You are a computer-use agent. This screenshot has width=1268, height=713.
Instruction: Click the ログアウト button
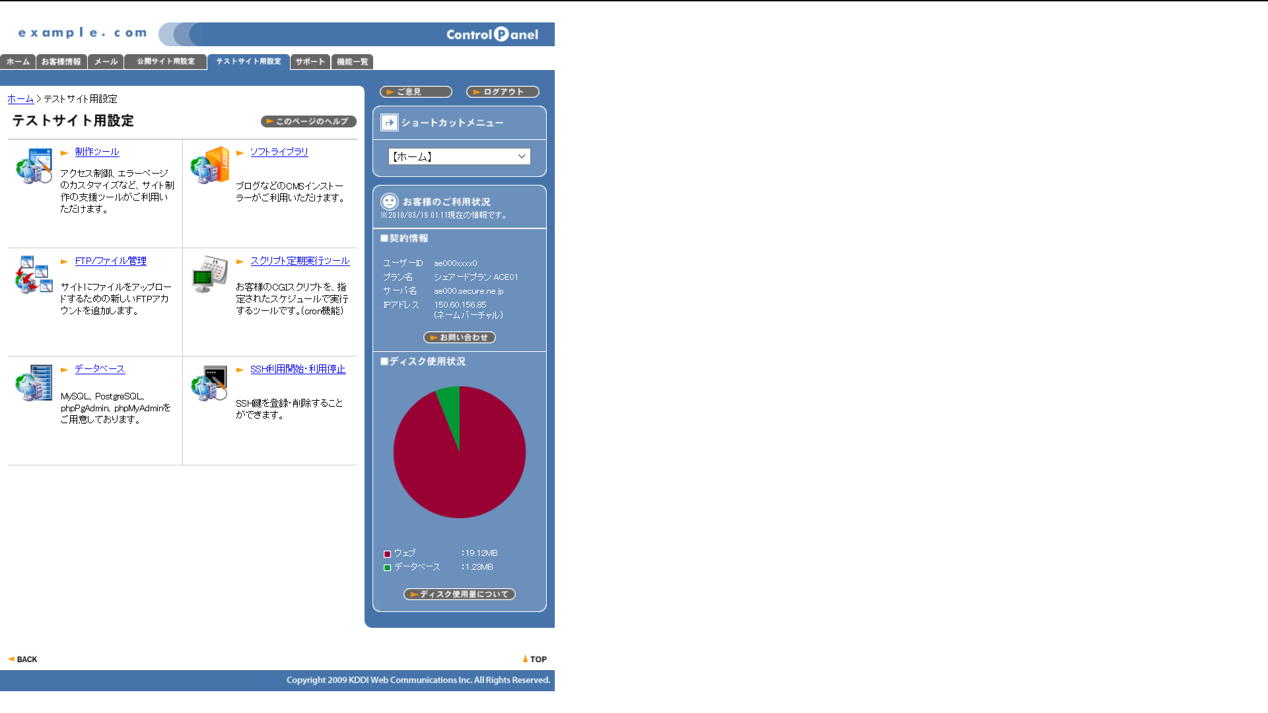[503, 92]
